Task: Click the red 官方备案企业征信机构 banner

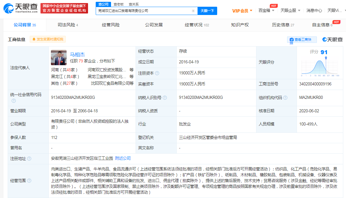Action: coord(64,8)
